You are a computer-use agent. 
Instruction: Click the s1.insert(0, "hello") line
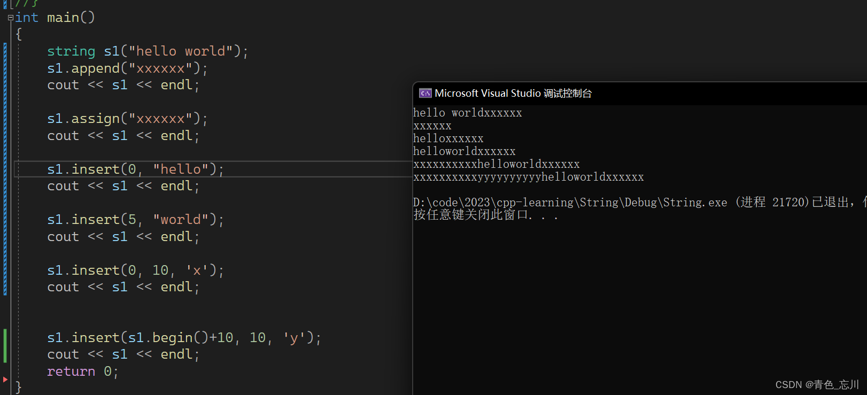[x=135, y=169]
